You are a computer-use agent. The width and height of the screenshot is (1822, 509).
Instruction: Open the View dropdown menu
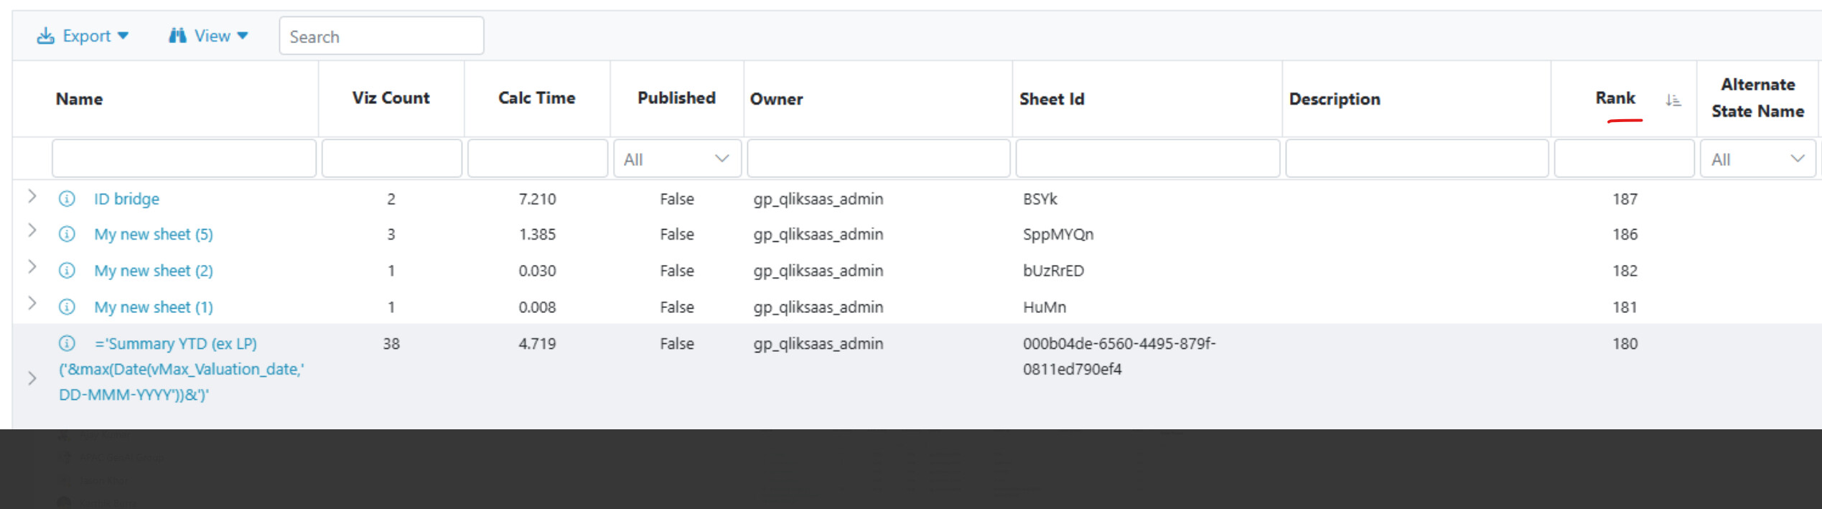208,36
